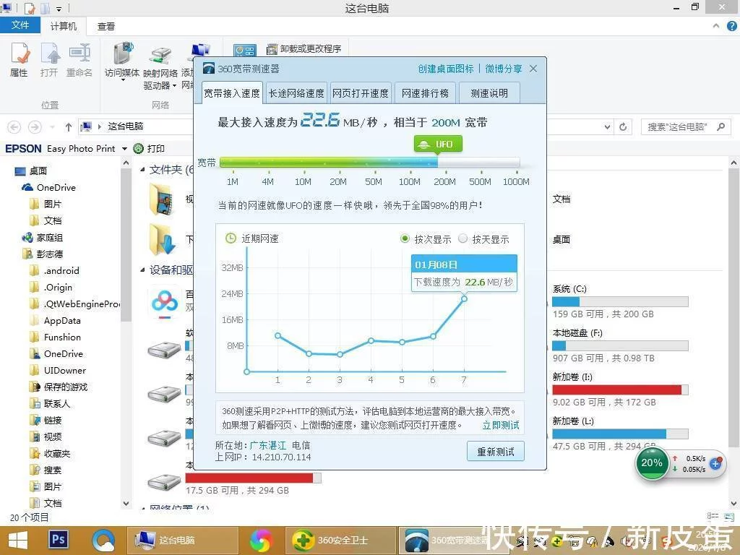Open Photoshop from the taskbar
This screenshot has height=555, width=740.
coord(59,539)
